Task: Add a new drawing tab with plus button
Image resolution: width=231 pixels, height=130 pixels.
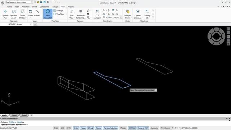Action: 35,24
